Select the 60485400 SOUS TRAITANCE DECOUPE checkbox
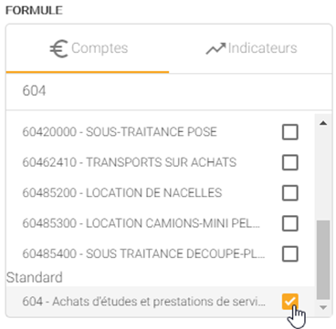This screenshot has height=329, width=336. (x=289, y=254)
